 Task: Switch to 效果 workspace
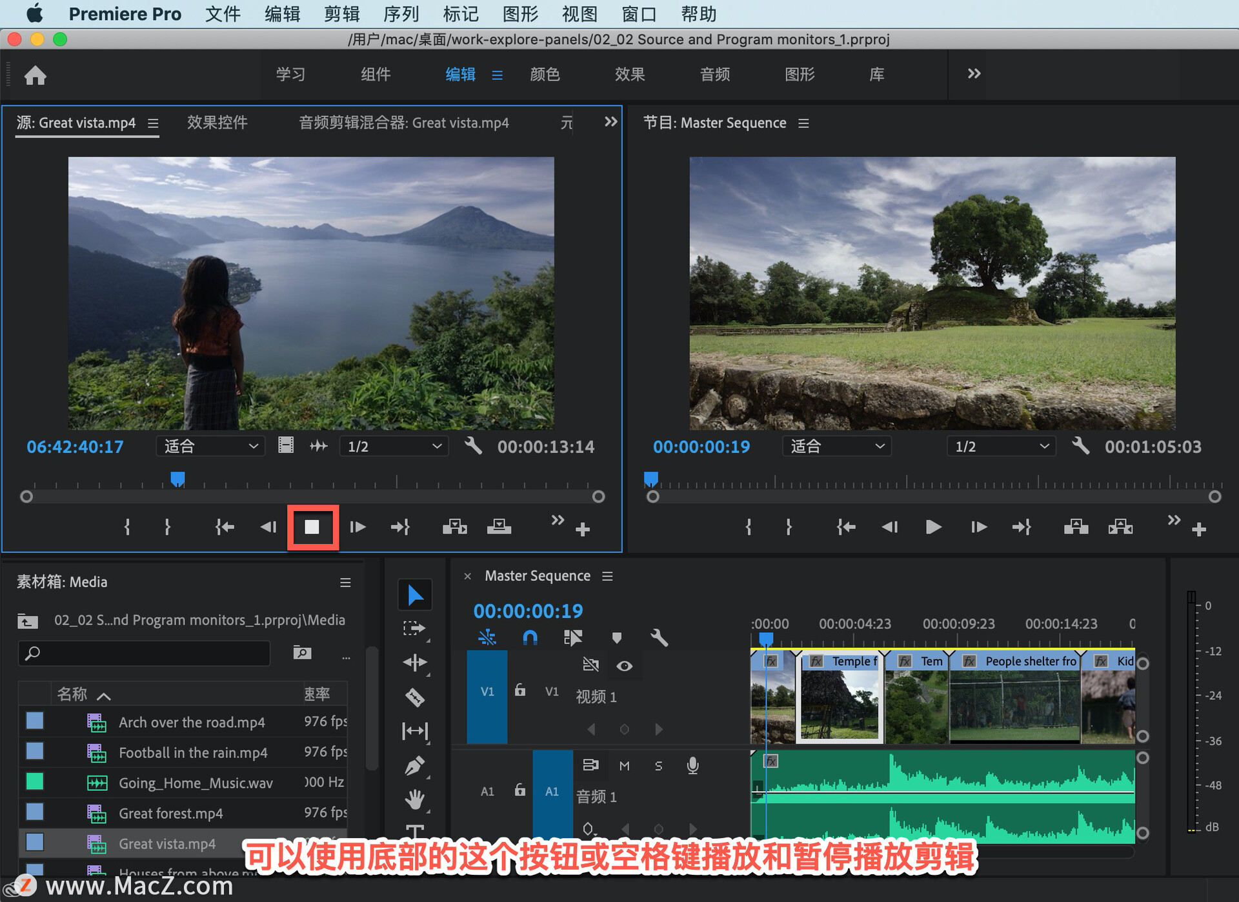630,74
